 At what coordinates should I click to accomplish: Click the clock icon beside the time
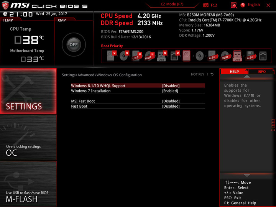click(x=5, y=14)
